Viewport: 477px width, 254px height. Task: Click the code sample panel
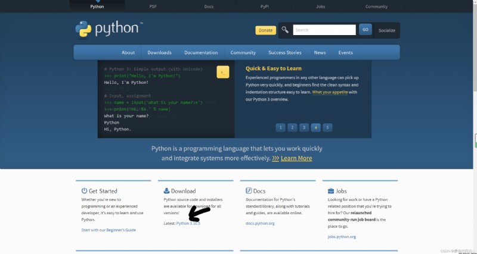[x=166, y=99]
